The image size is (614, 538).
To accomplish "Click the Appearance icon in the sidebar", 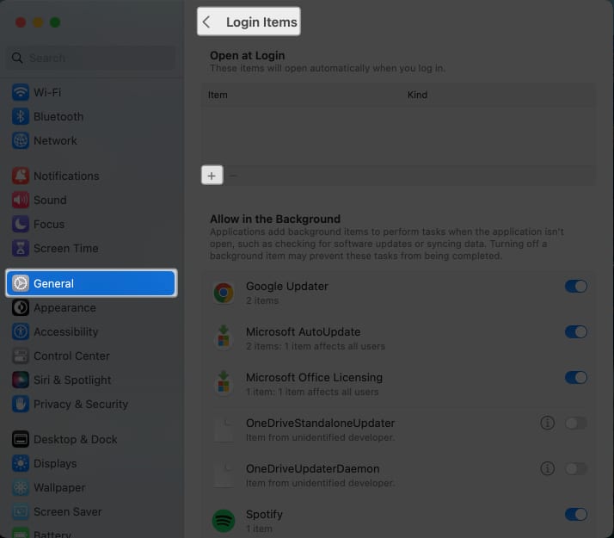I will click(21, 307).
